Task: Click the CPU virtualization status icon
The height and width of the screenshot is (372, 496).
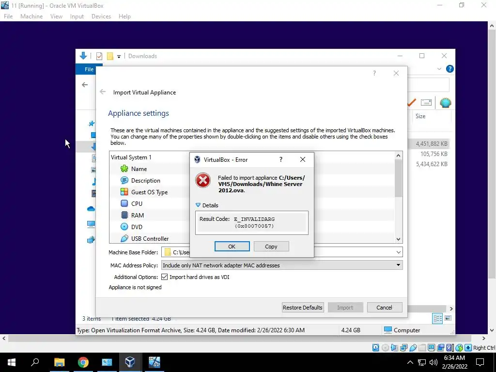Action: (449, 348)
